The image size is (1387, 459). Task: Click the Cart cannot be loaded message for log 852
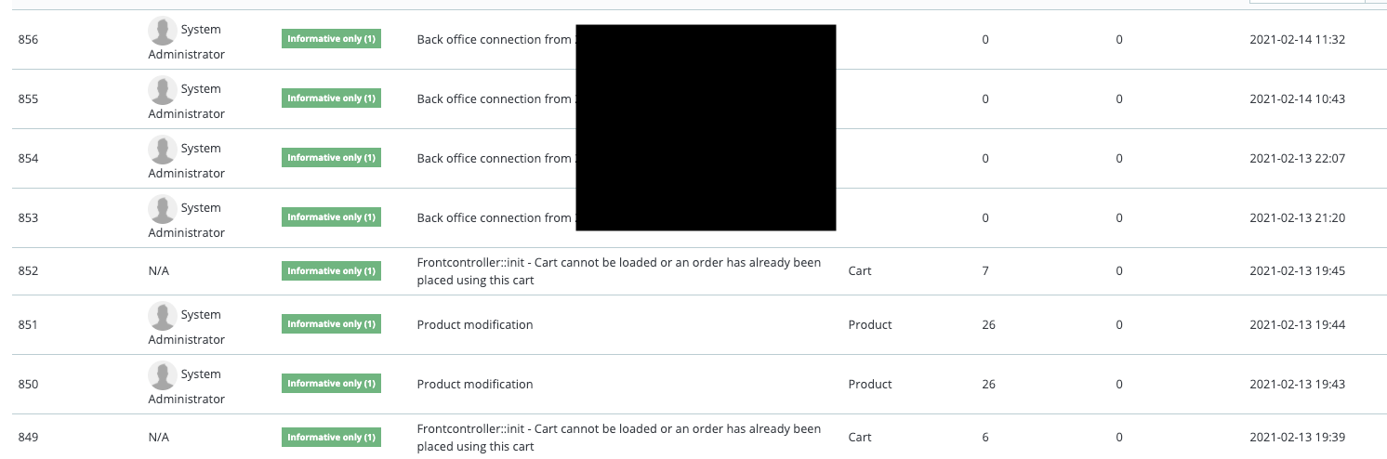[619, 271]
